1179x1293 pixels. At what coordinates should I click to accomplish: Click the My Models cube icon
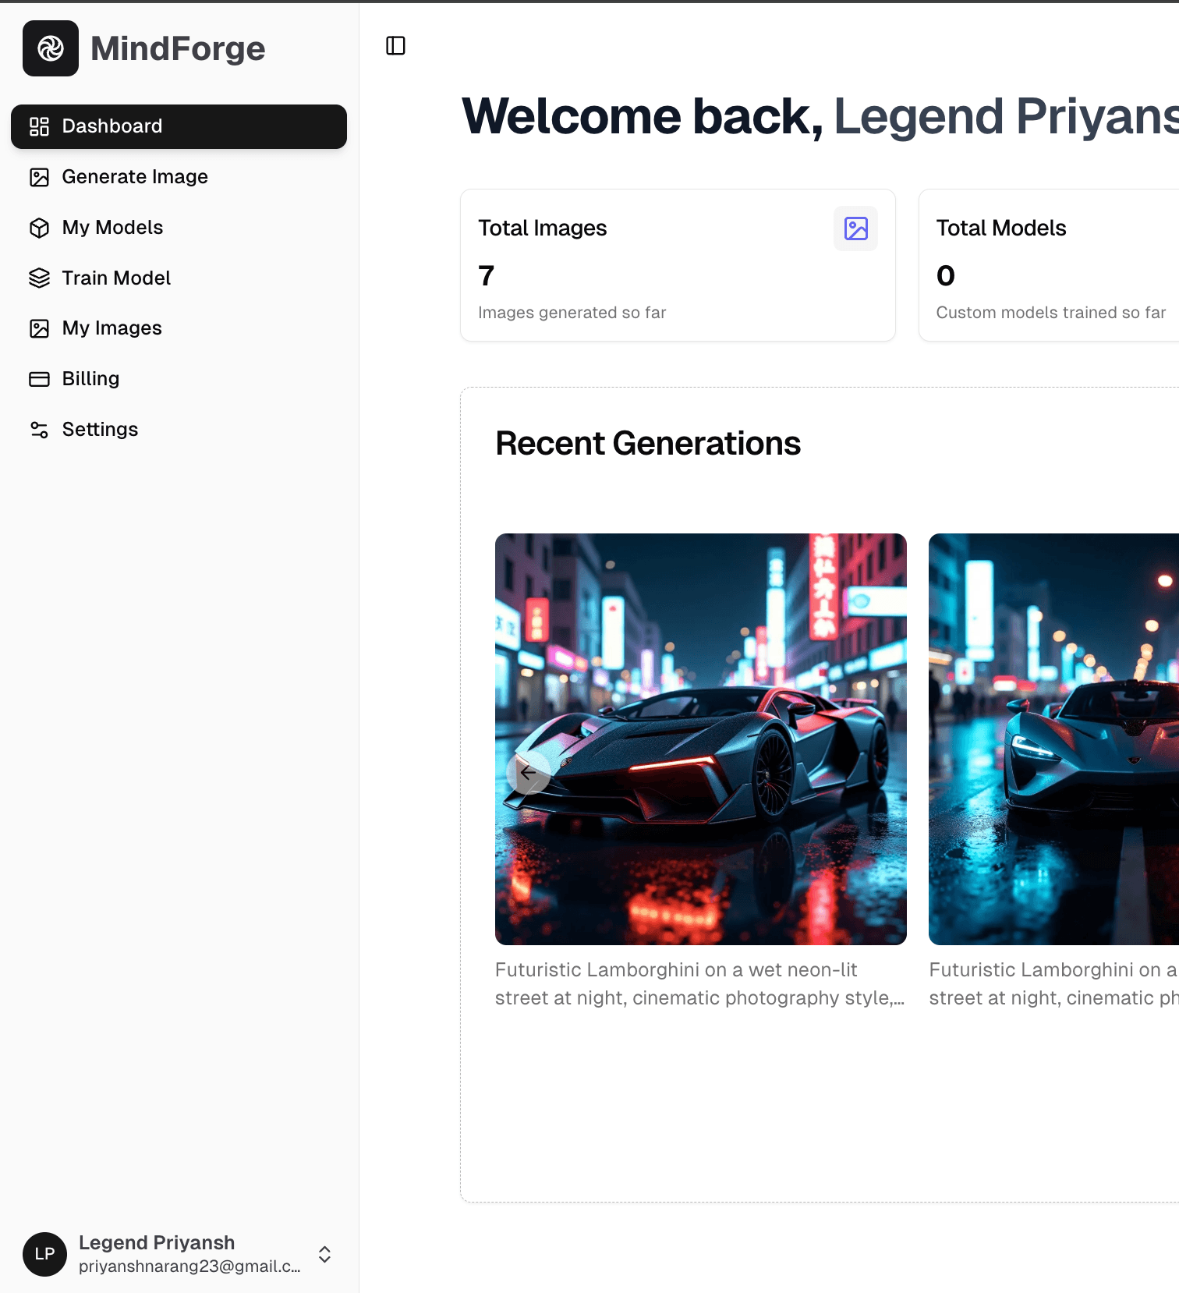pyautogui.click(x=39, y=228)
